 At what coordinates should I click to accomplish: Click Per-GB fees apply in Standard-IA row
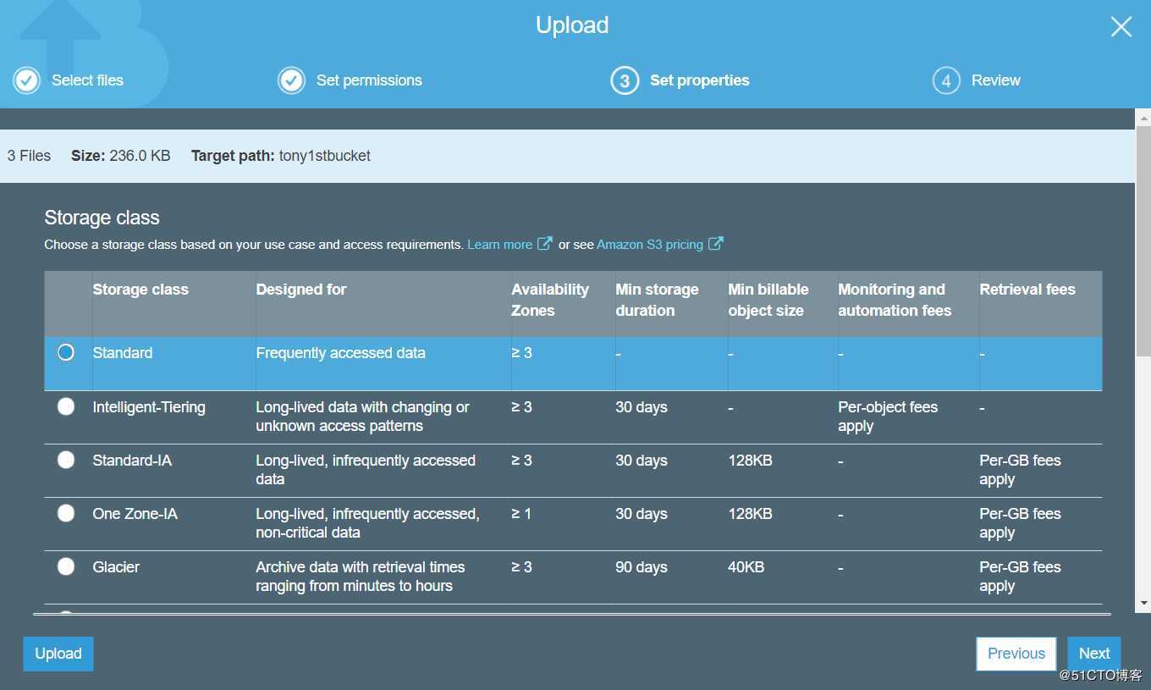tap(1020, 470)
